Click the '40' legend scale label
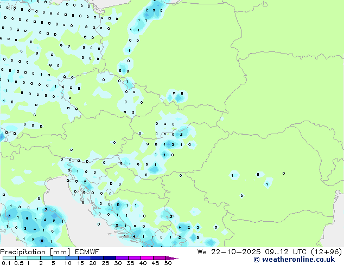 pos(143,263)
